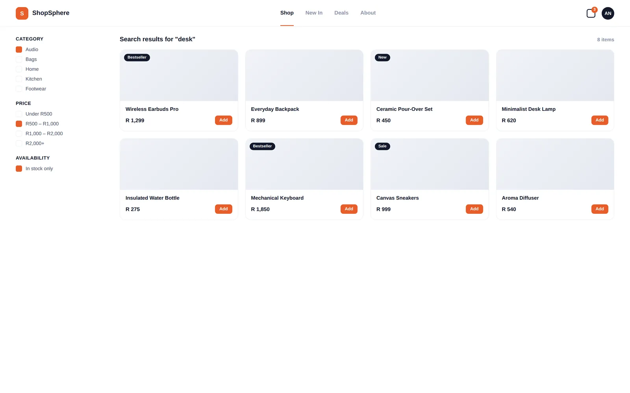View the Ceramic Pour-Over Set image

(430, 75)
